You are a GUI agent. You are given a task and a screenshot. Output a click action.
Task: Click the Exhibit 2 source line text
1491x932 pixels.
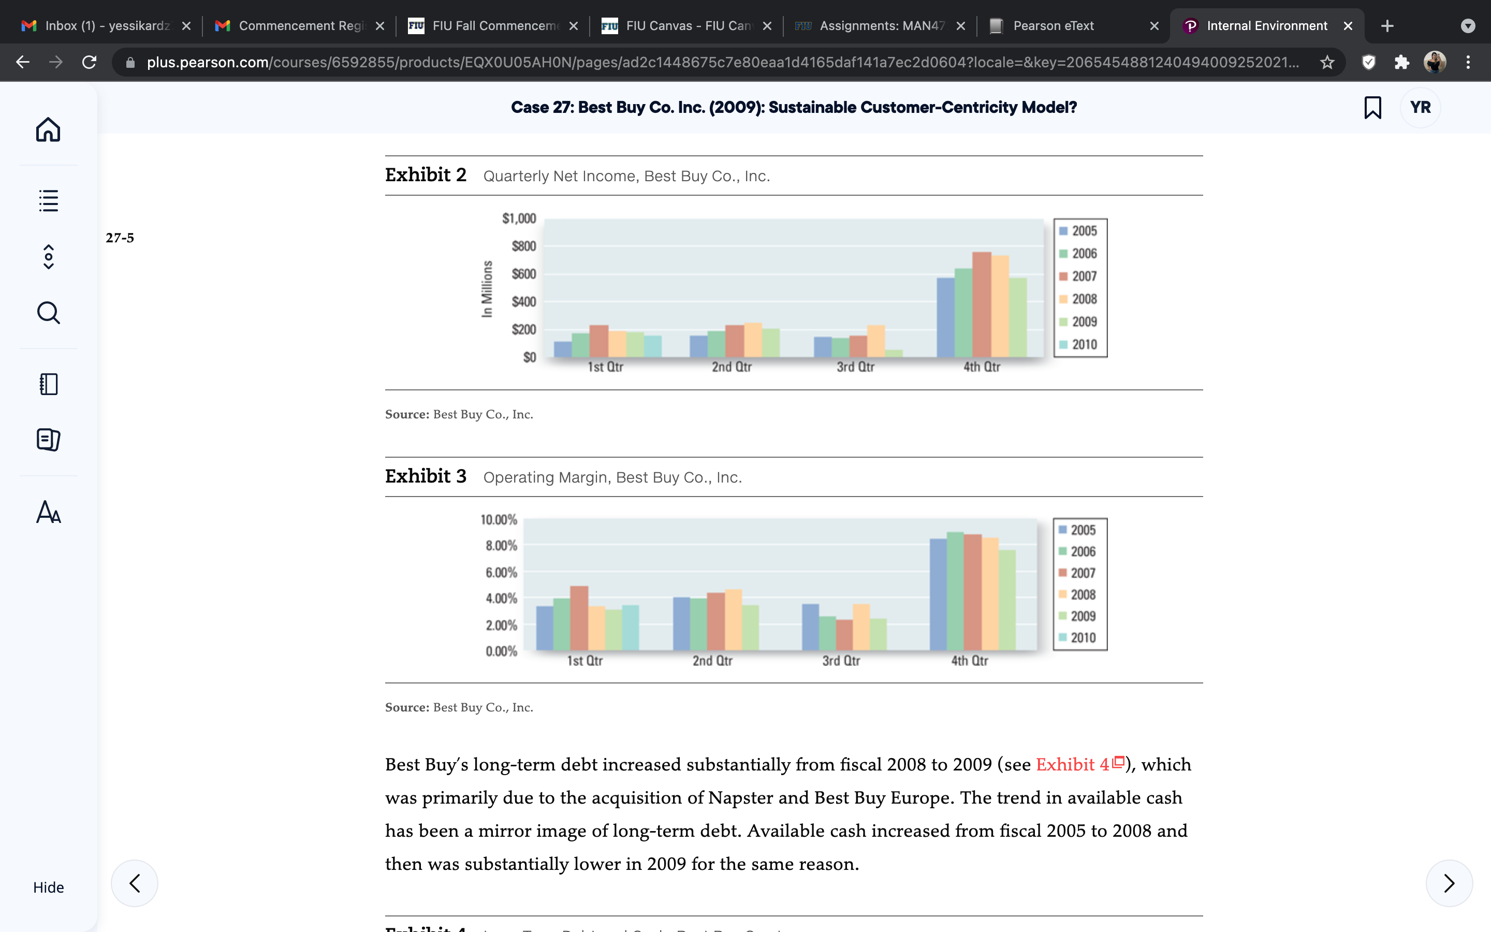[459, 414]
